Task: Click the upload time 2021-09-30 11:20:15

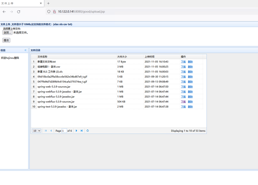Action: (156, 77)
